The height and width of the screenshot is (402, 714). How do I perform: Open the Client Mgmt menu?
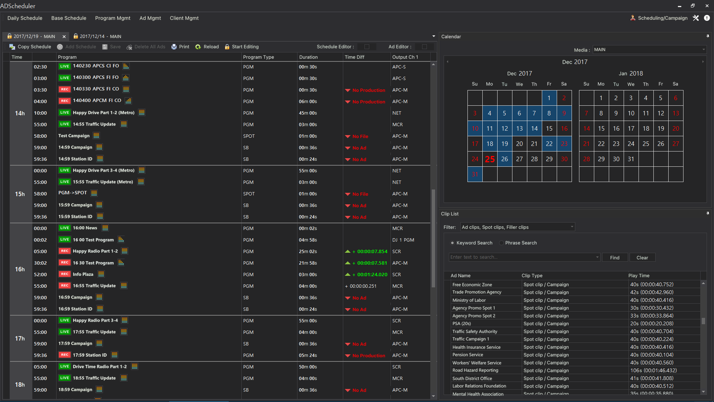(184, 18)
